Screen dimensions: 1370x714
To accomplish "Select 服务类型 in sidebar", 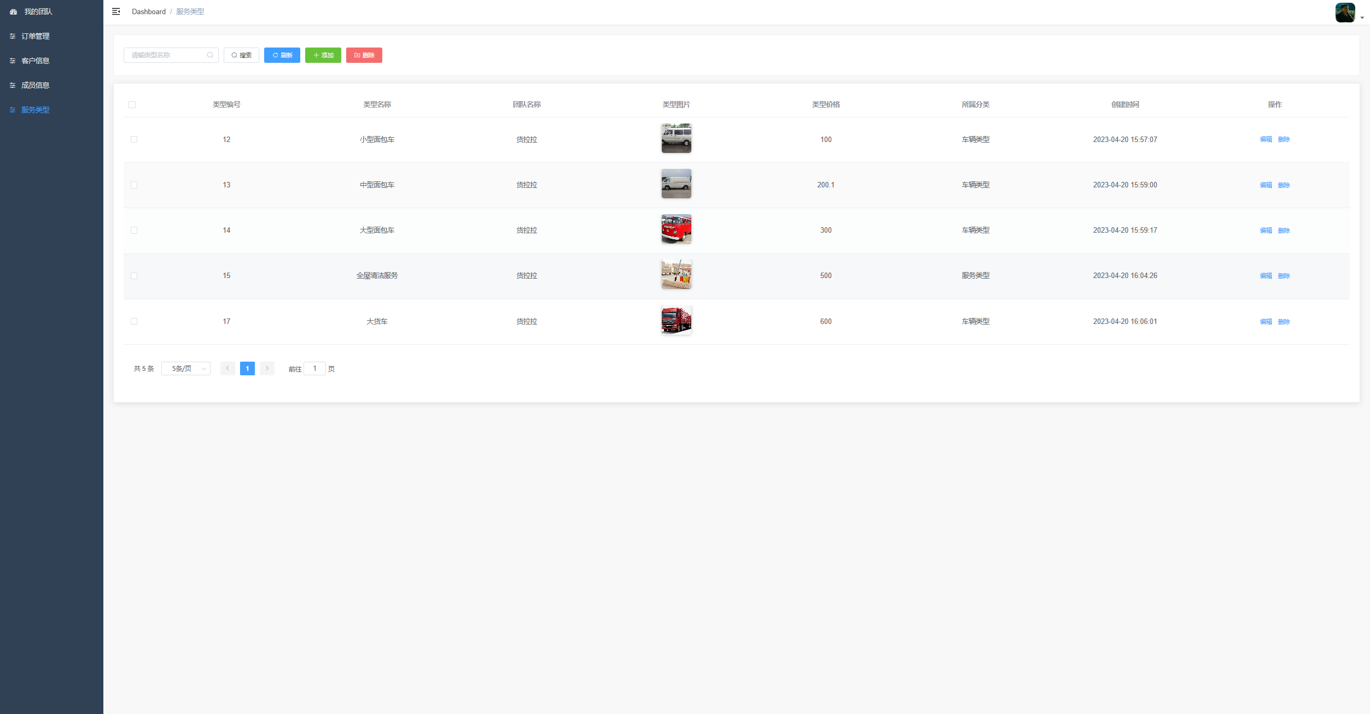I will pos(51,110).
